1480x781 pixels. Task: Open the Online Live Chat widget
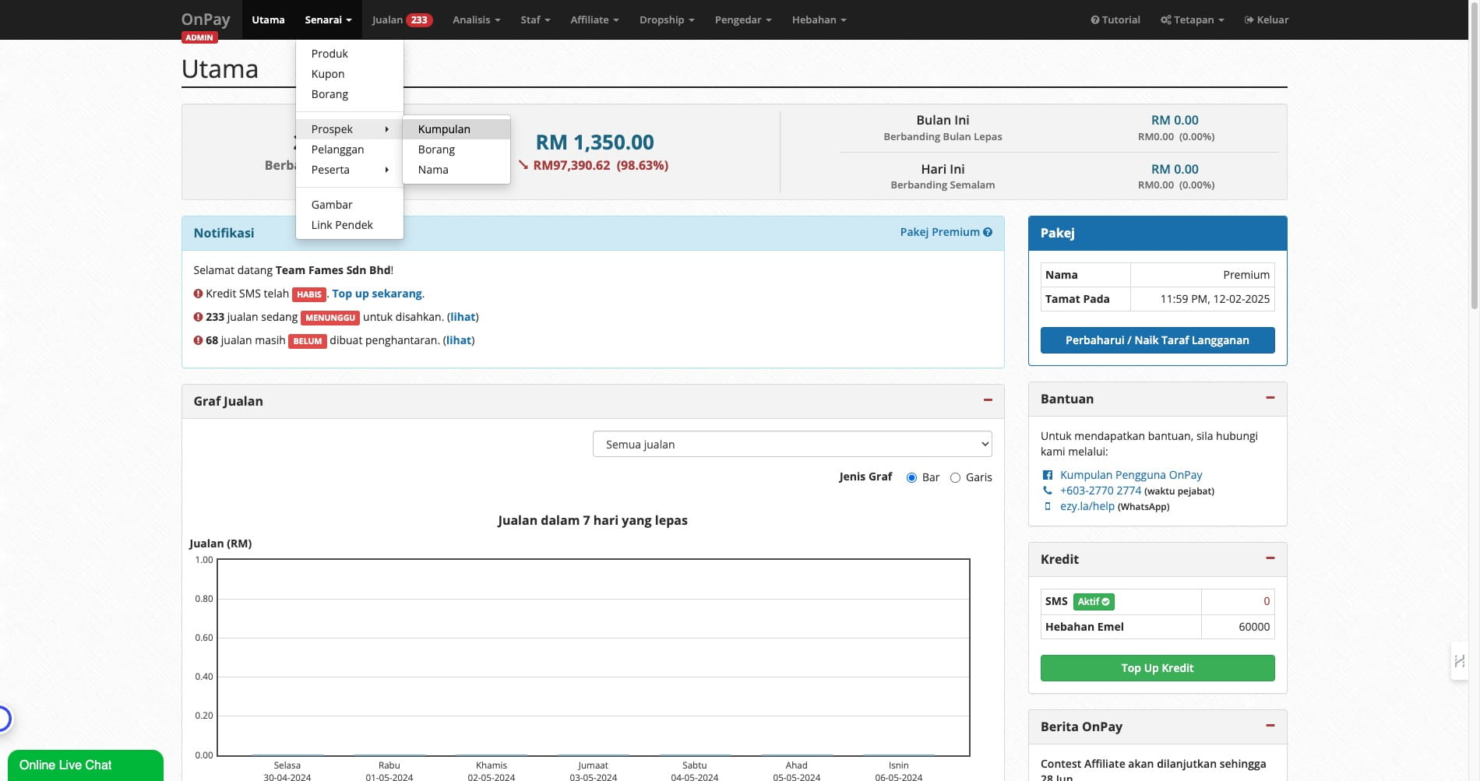(86, 765)
